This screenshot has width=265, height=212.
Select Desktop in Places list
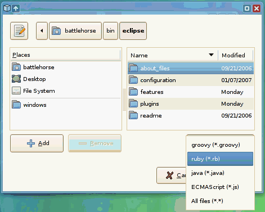(x=66, y=79)
